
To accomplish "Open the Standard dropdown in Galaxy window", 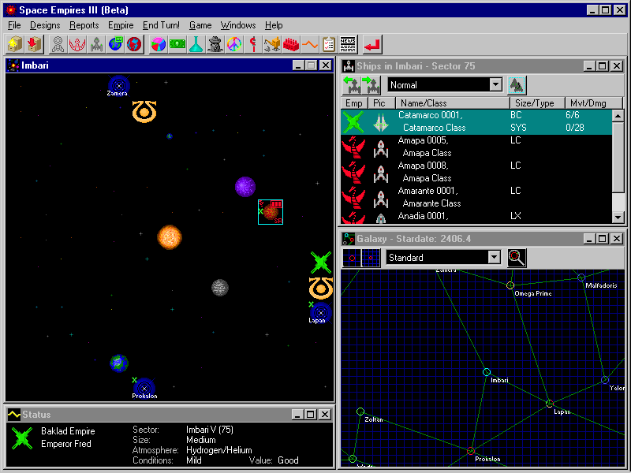I will point(495,258).
